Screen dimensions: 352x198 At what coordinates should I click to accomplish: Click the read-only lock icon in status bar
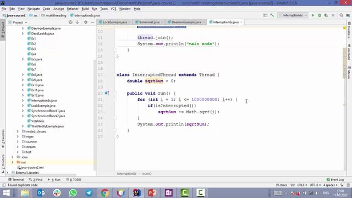[x=342, y=185]
